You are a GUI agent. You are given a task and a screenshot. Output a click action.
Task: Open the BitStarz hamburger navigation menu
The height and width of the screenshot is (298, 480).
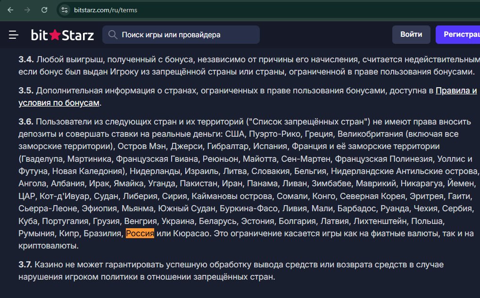click(14, 34)
